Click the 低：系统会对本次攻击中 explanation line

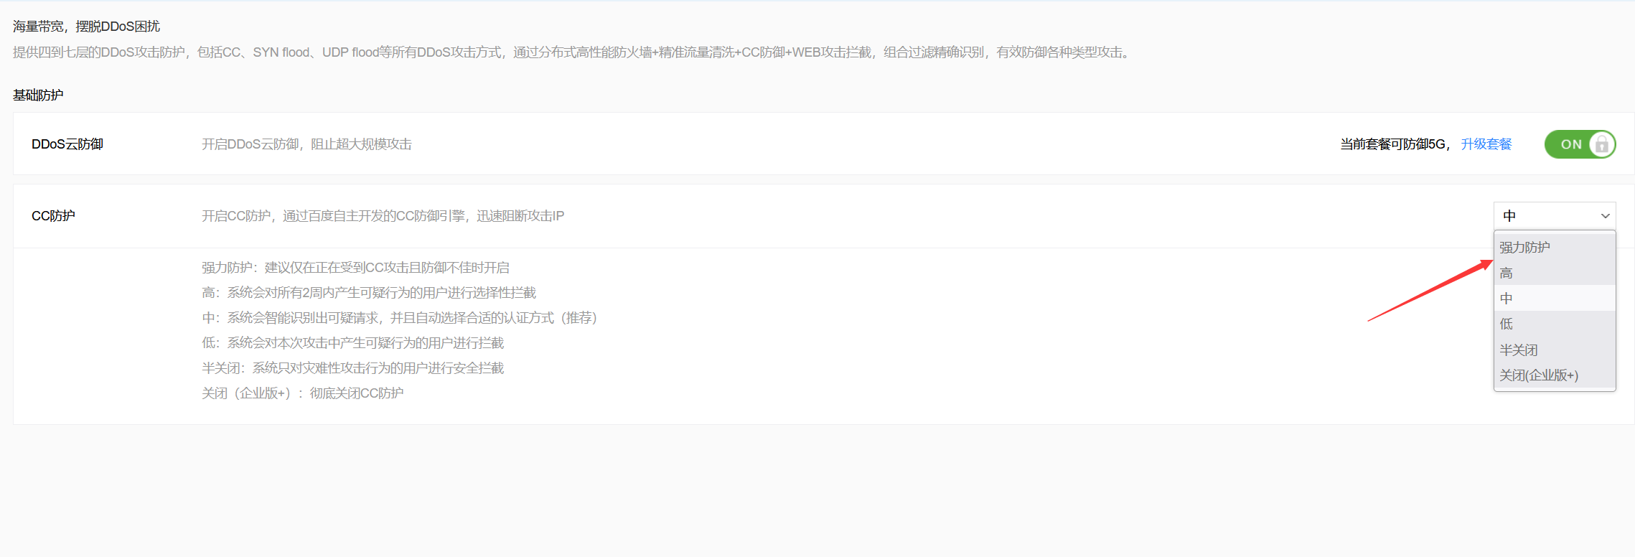coord(352,343)
